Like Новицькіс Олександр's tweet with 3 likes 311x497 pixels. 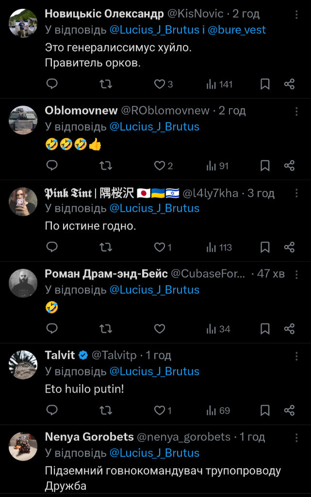[x=160, y=84]
